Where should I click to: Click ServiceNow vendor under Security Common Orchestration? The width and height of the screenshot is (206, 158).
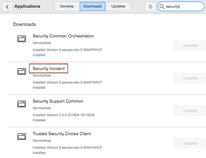(42, 43)
